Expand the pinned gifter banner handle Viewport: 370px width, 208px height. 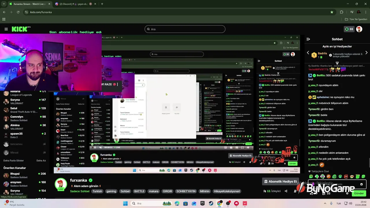tap(337, 63)
